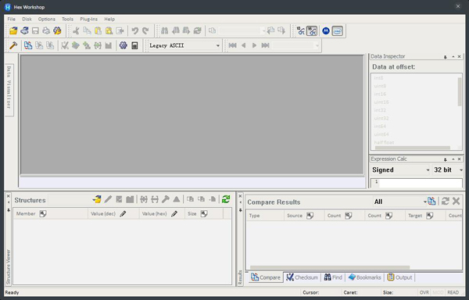Click the Compare Results refresh icon

coord(445,201)
